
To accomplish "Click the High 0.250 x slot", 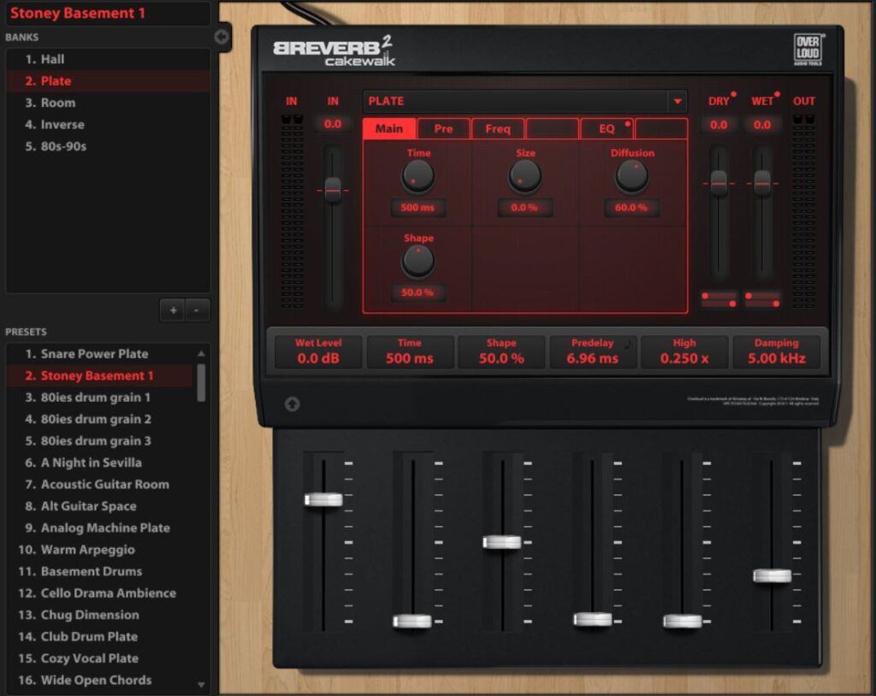I will click(x=684, y=352).
